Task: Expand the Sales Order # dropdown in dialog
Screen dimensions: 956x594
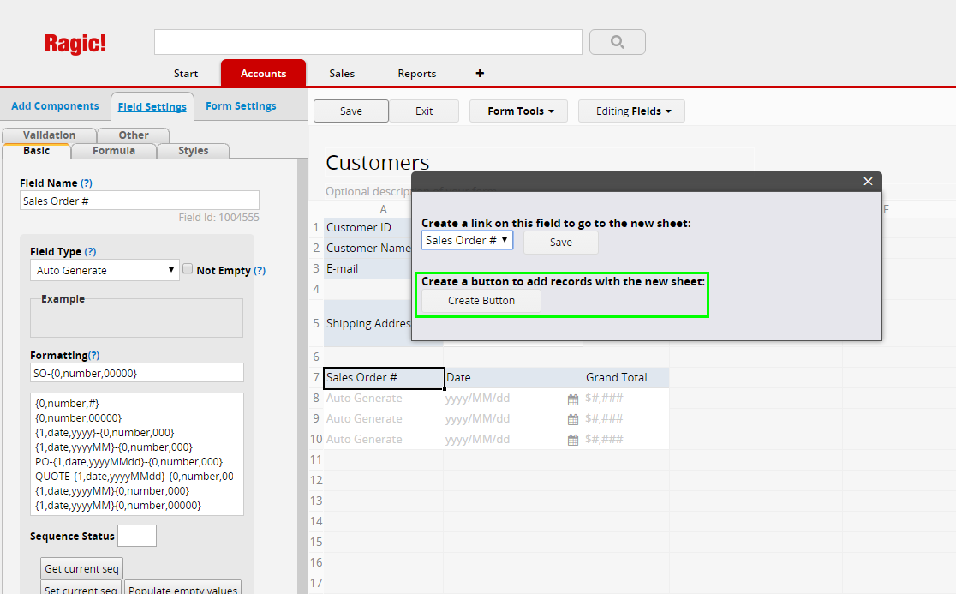Action: tap(467, 241)
